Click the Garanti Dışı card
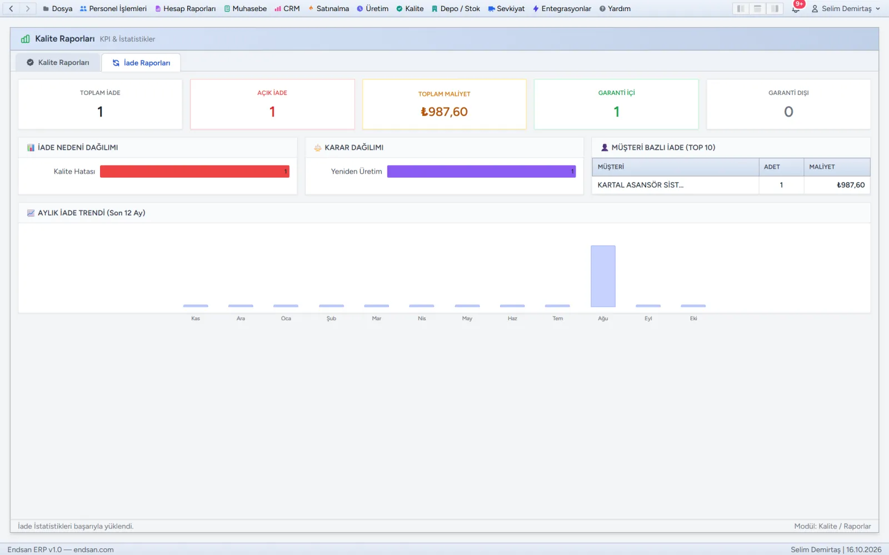The width and height of the screenshot is (889, 555). point(788,104)
